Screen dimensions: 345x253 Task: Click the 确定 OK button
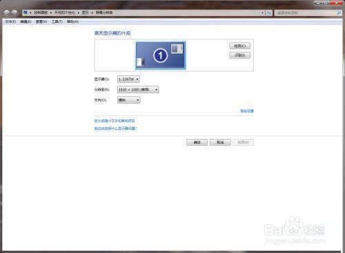pos(197,142)
